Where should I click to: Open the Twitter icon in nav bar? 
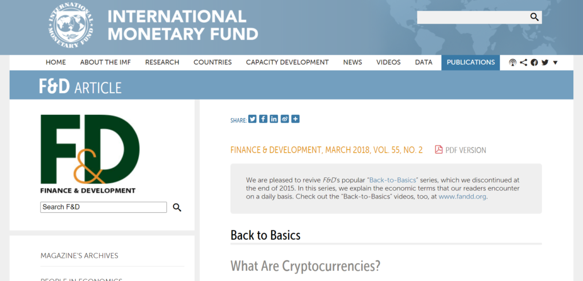coord(545,63)
